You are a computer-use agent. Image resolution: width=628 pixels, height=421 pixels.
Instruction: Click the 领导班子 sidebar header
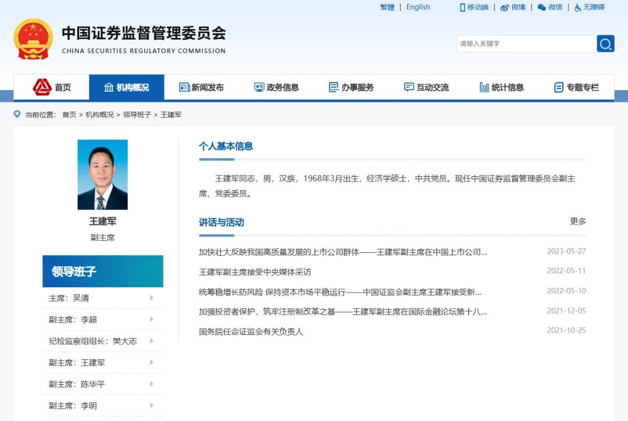coord(103,271)
